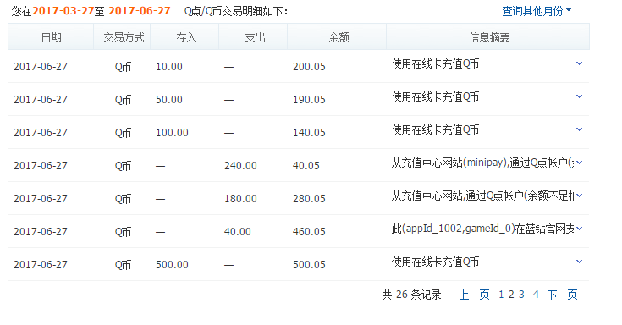Screen dimensions: 622x325
Task: Open the 查询其他月份 dropdown
Action: coord(537,11)
